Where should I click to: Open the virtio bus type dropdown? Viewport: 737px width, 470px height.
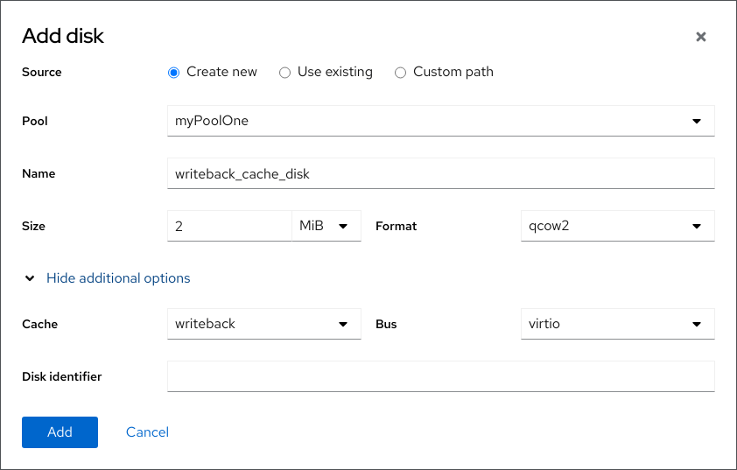point(604,324)
